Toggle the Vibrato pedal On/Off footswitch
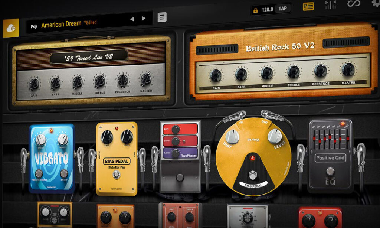This screenshot has width=380, height=228. click(x=64, y=173)
